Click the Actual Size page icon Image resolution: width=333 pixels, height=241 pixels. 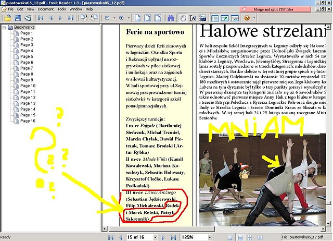tap(137, 18)
